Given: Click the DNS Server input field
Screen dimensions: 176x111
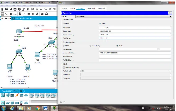Looking at the screenshot, I should coord(135,38).
